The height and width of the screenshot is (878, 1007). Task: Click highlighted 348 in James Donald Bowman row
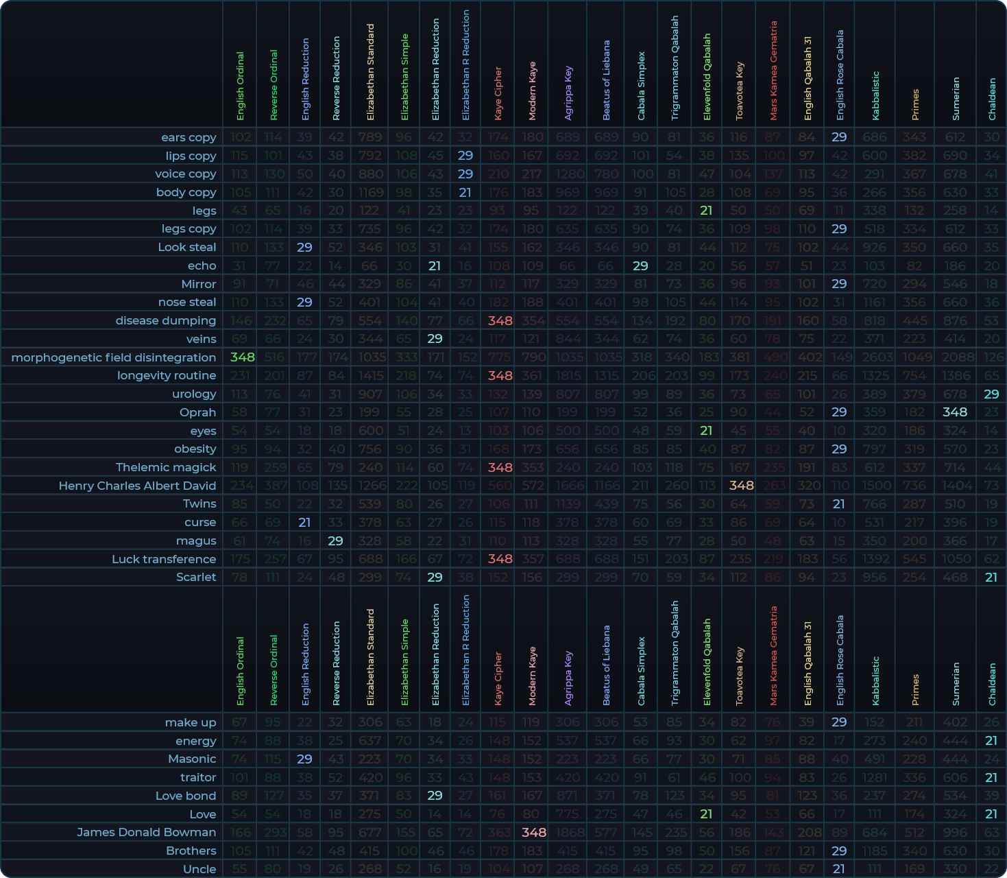533,832
